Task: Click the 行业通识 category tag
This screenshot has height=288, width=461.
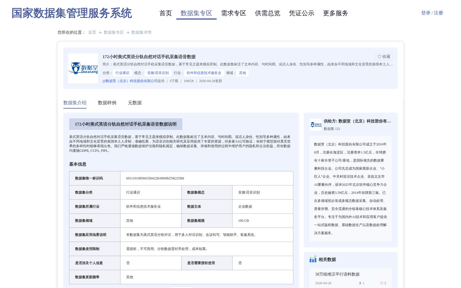Action: [122, 73]
